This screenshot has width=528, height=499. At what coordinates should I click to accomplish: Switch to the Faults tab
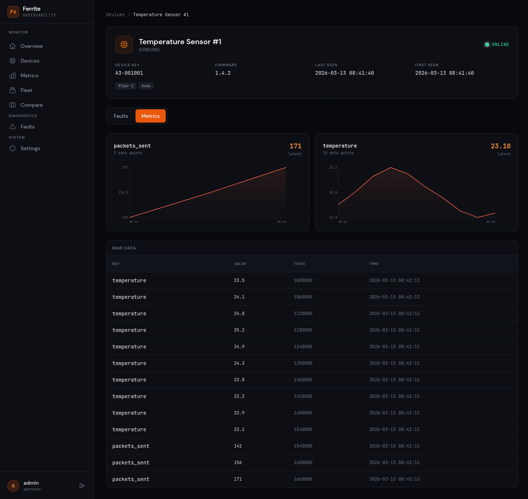point(121,116)
